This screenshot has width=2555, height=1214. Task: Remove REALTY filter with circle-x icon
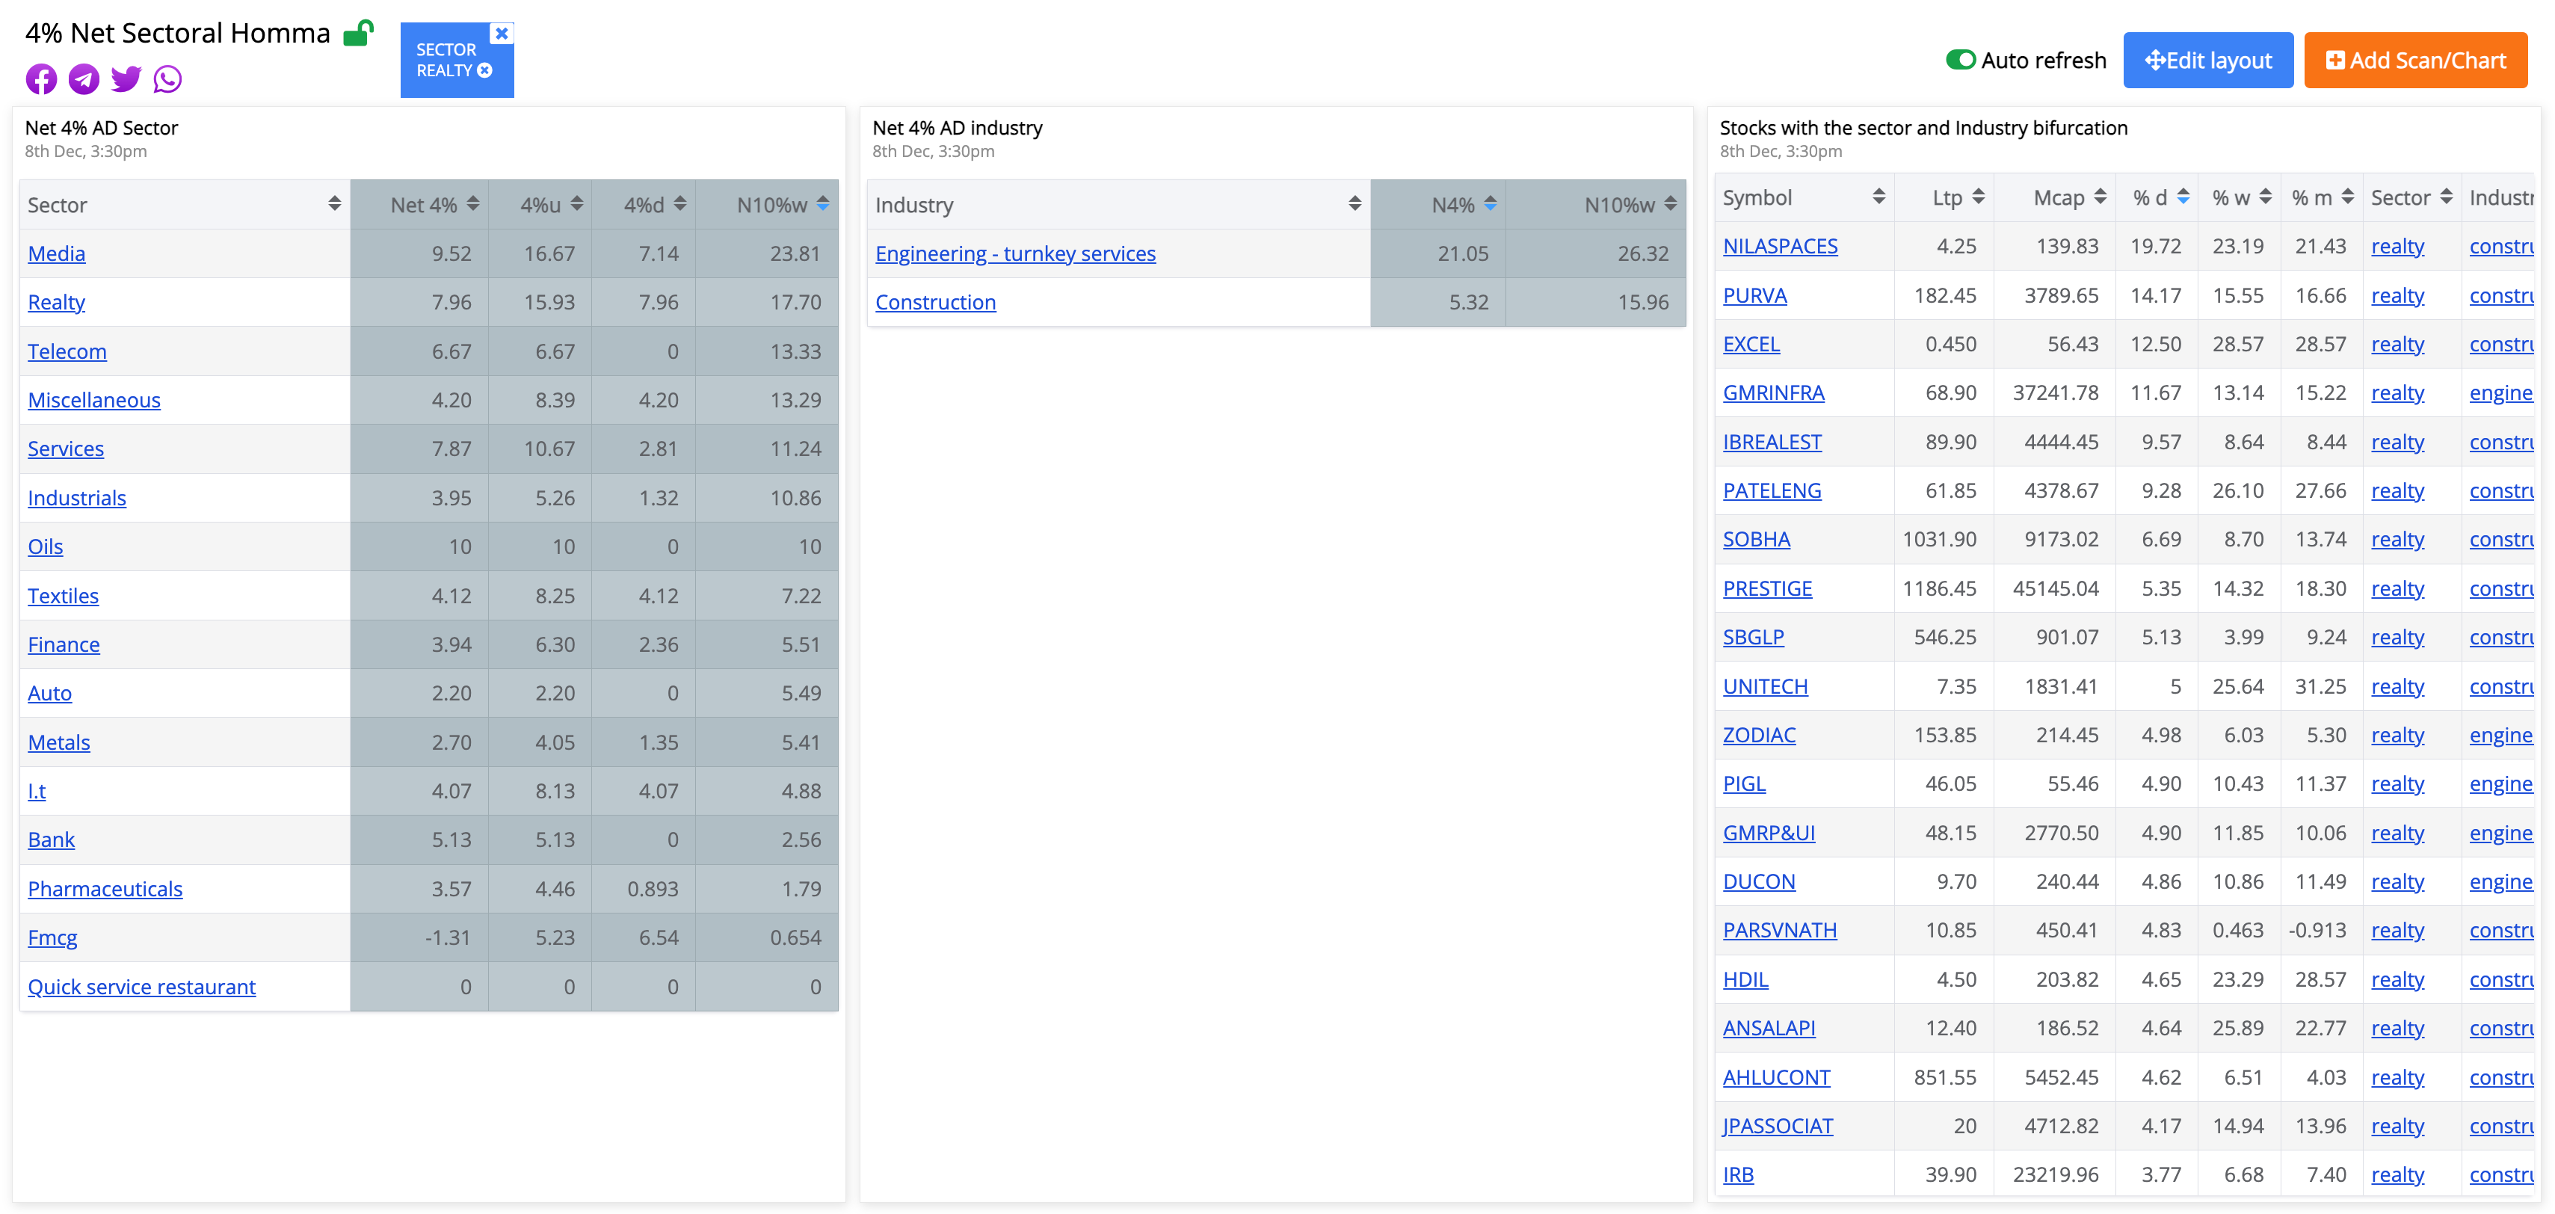tap(485, 70)
